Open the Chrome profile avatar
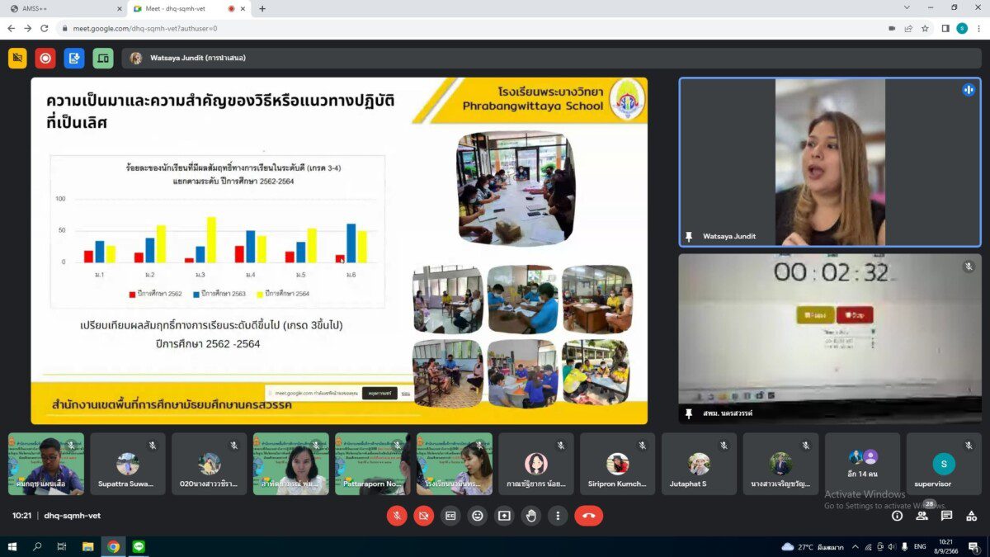Viewport: 990px width, 557px height. (962, 28)
